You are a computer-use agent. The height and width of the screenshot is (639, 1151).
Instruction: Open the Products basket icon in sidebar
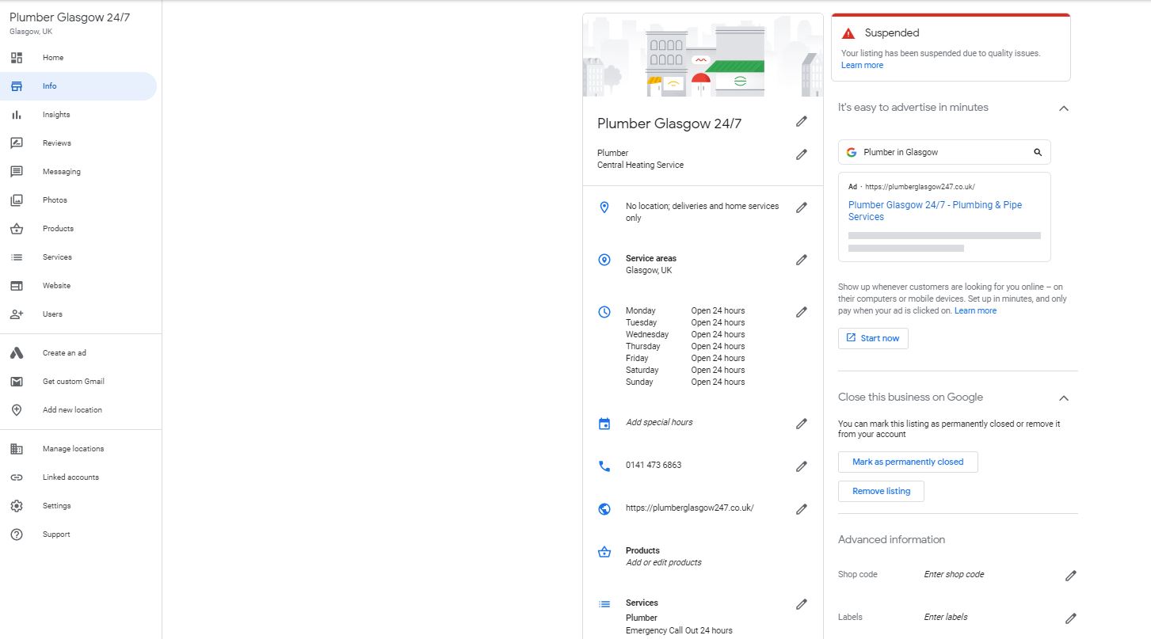pyautogui.click(x=17, y=229)
